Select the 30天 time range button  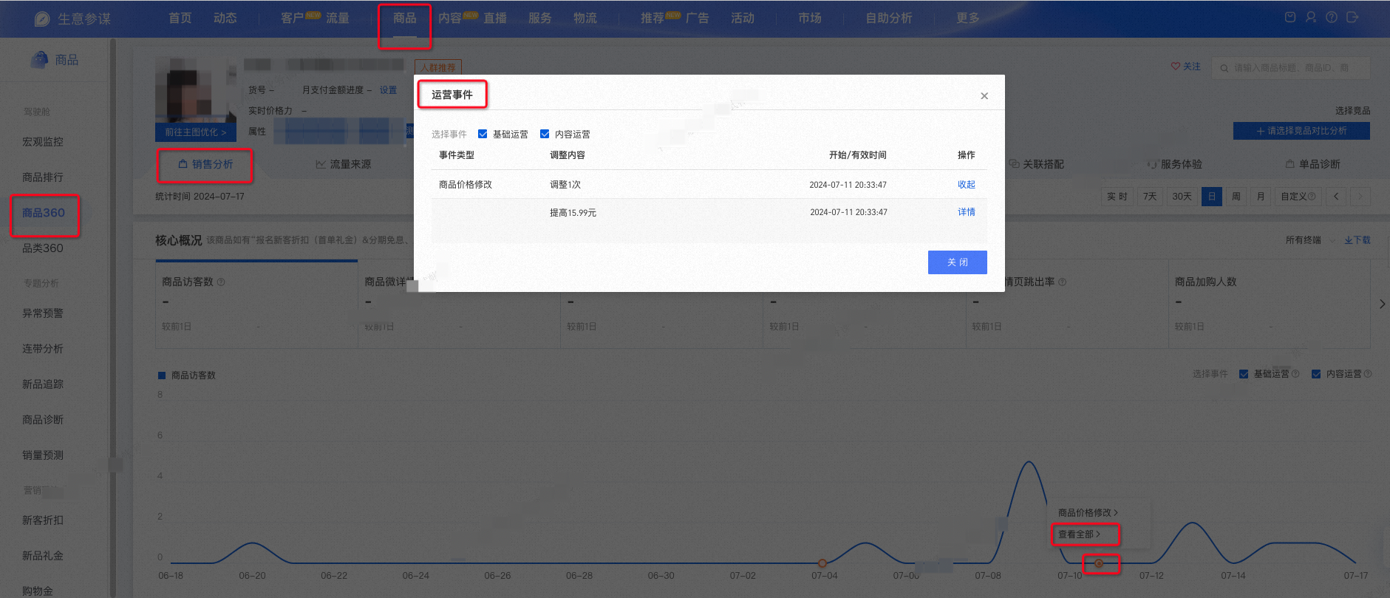coord(1182,197)
